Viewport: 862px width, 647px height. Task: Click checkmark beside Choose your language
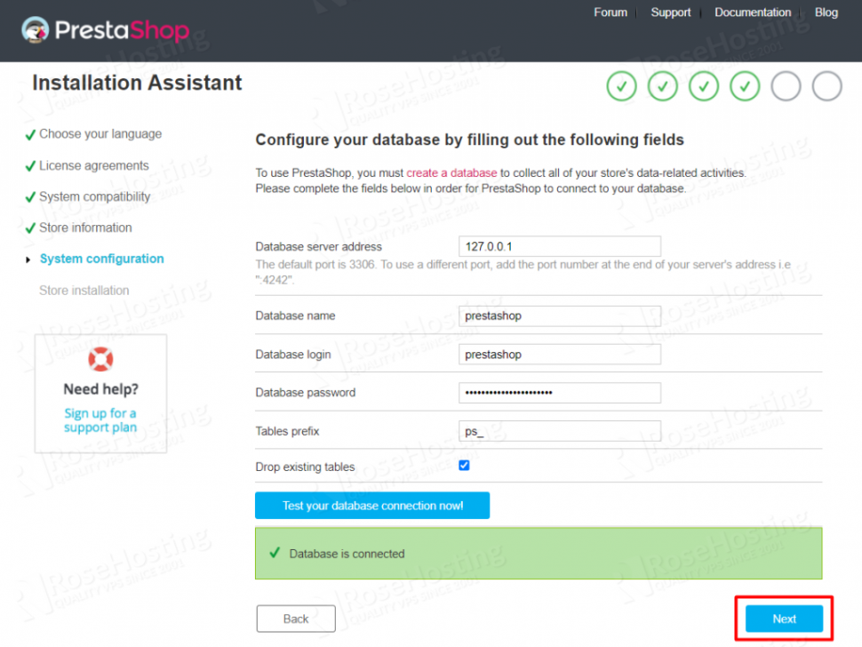pos(30,135)
